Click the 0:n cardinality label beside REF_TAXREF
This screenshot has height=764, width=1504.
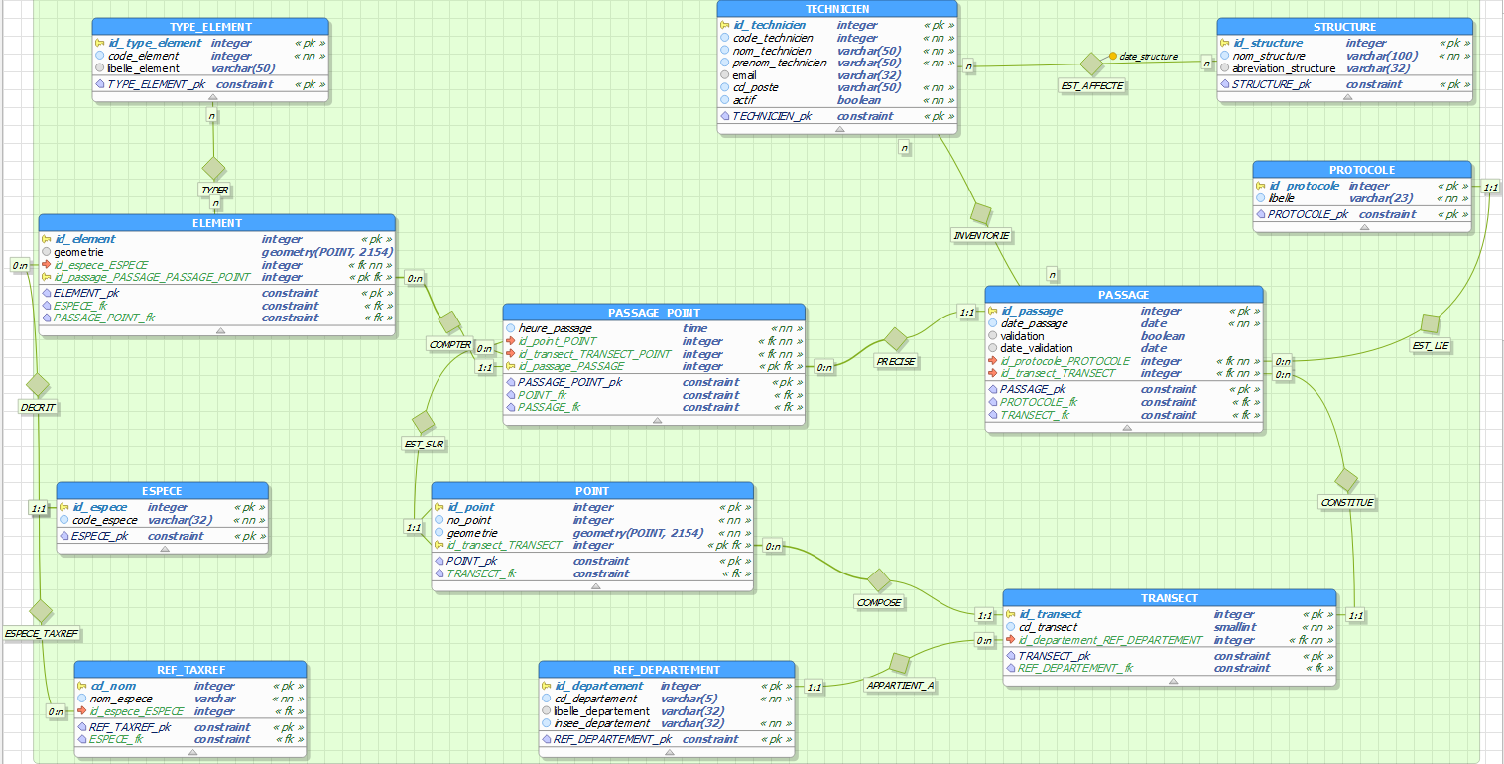click(56, 711)
